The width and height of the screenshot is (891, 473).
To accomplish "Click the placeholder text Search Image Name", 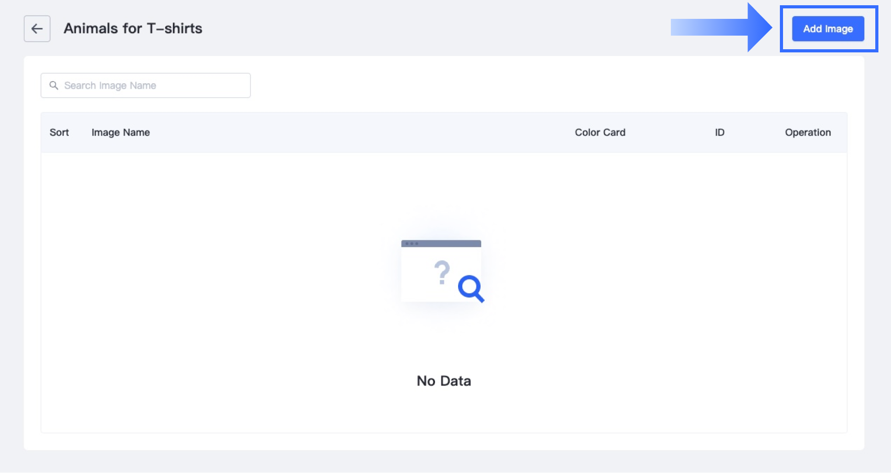I will [x=110, y=85].
